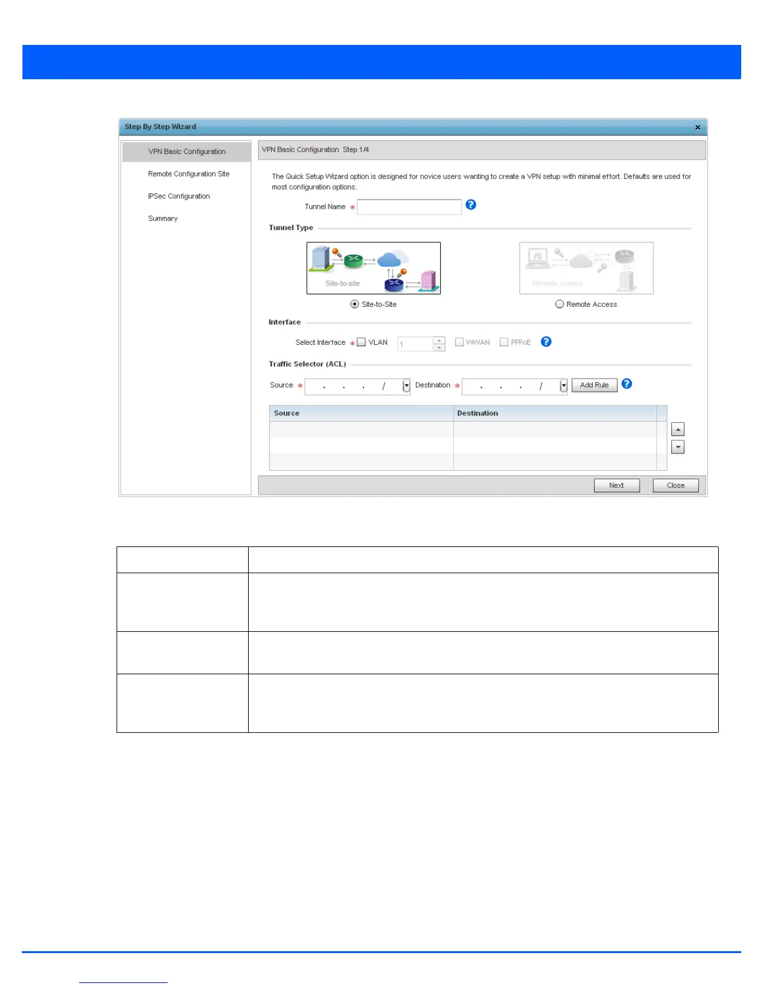Viewport: 763px width, 988px height.
Task: Increase VLAN number with the spinner up arrow
Action: point(439,340)
